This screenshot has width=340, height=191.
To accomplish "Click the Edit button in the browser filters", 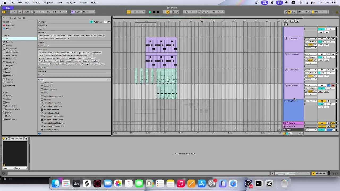I will pos(108,22).
